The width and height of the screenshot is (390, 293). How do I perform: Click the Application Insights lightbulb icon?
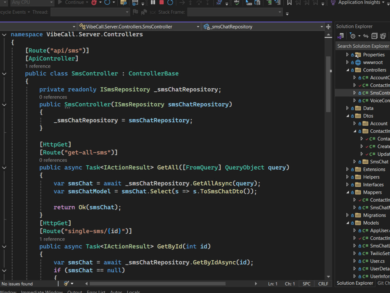[x=333, y=3]
